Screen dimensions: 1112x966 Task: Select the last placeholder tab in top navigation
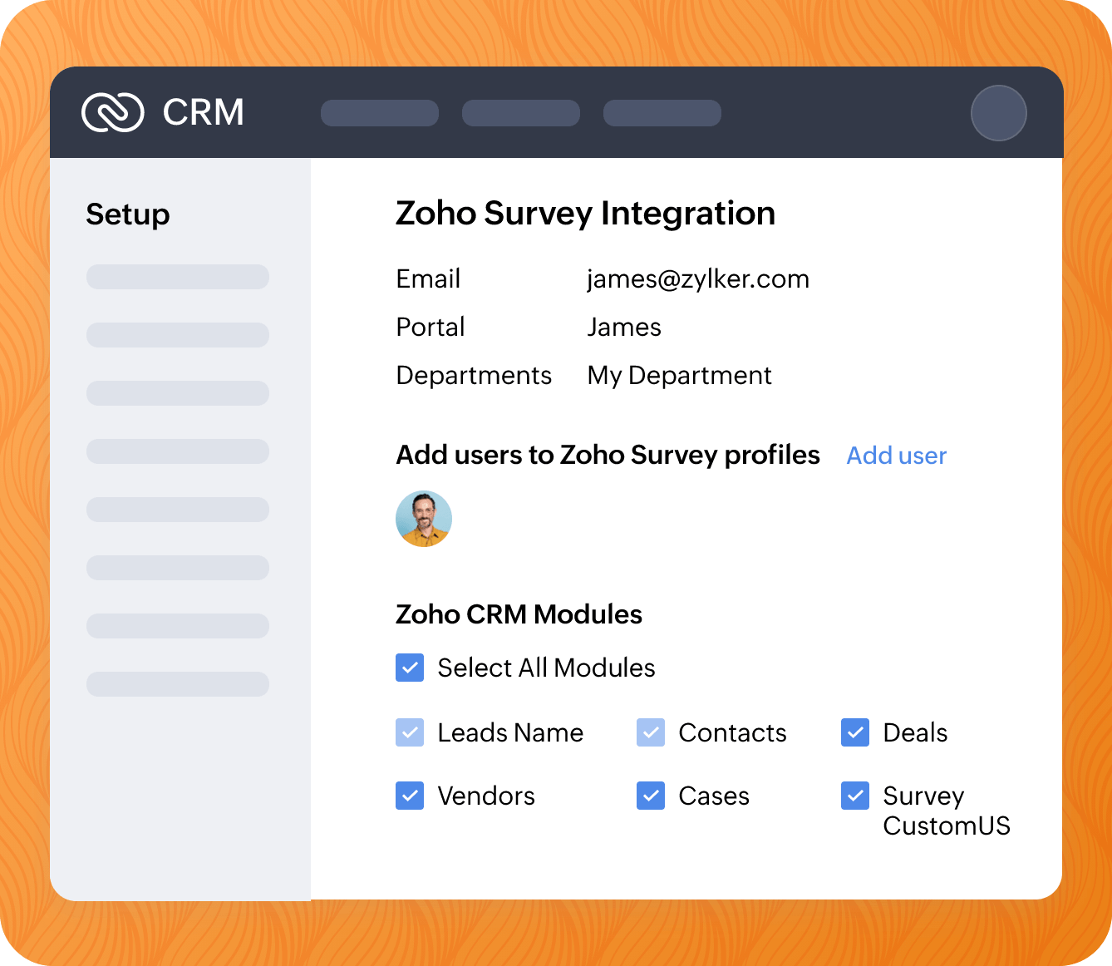pyautogui.click(x=662, y=113)
